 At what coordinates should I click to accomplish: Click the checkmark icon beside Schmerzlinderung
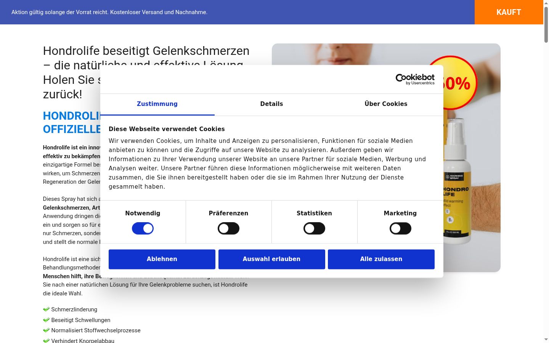pyautogui.click(x=46, y=309)
